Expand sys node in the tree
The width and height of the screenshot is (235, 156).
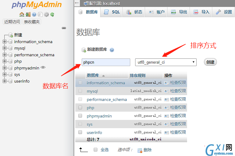(x=5, y=74)
